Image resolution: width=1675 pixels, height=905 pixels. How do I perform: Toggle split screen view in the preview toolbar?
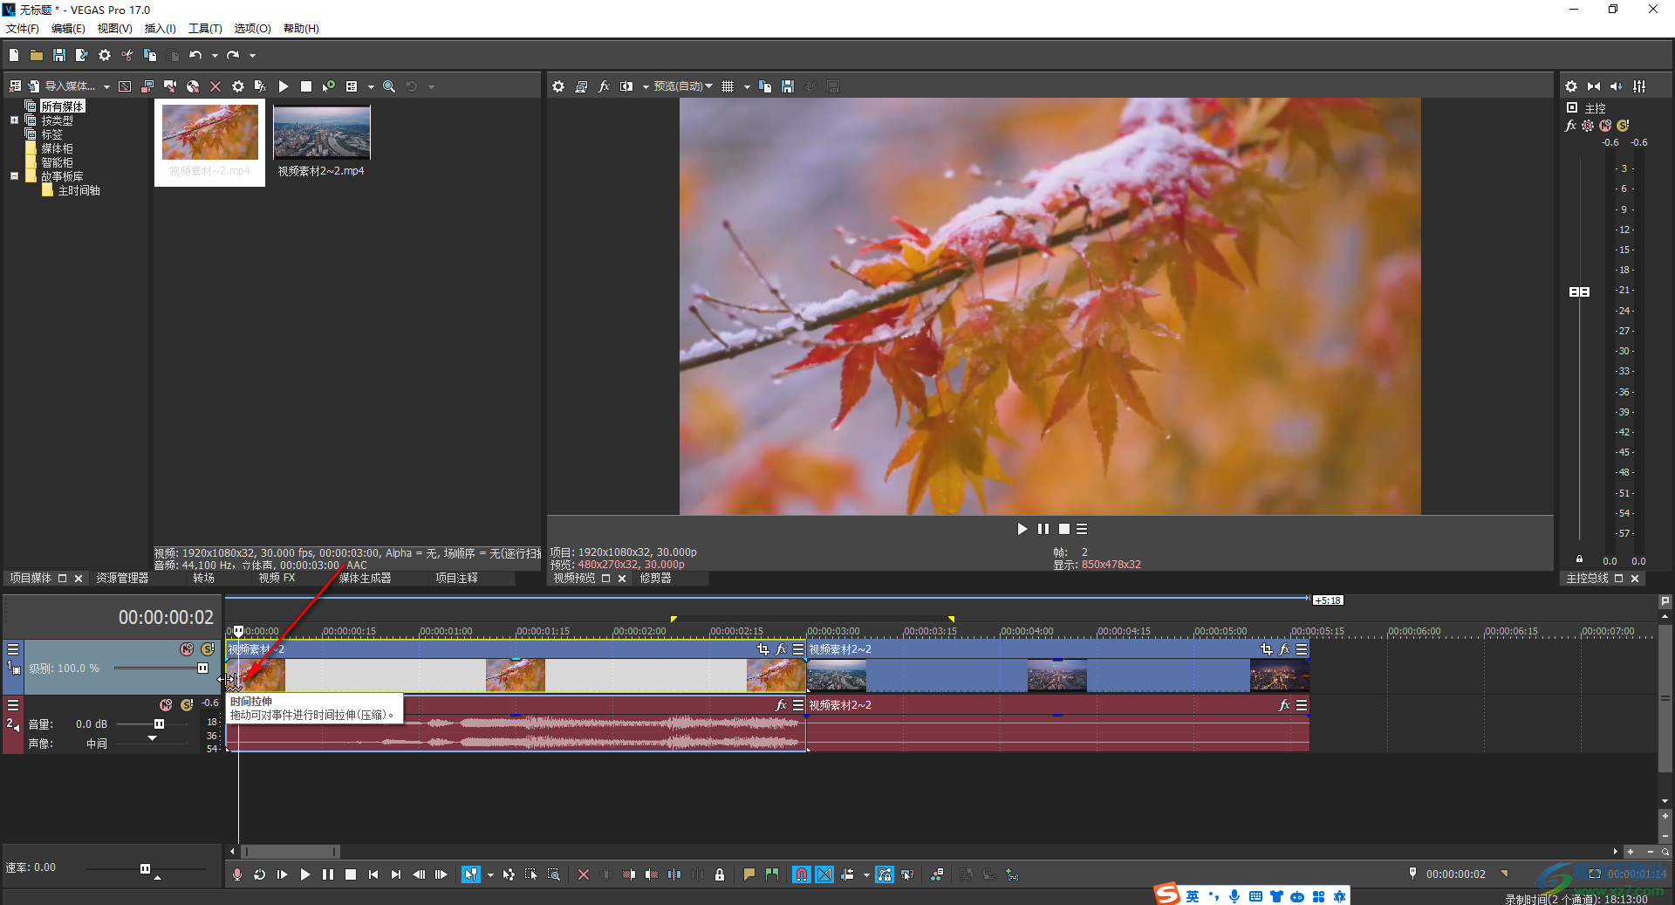[626, 86]
